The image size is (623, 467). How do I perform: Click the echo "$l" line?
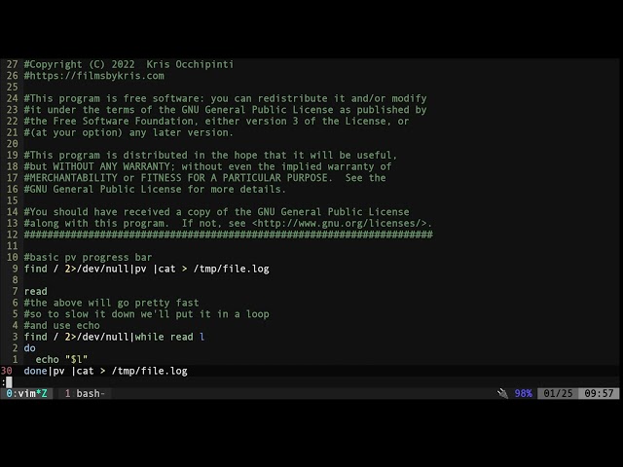61,359
